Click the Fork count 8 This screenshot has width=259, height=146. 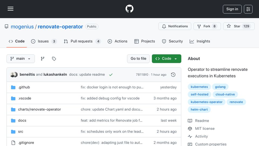click(214, 26)
